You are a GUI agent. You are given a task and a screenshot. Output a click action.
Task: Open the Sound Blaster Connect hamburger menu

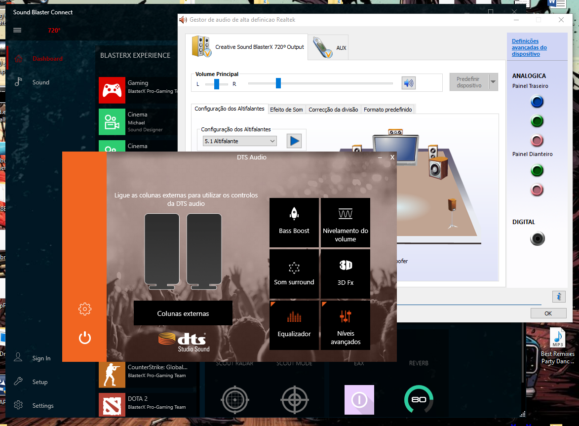click(17, 30)
